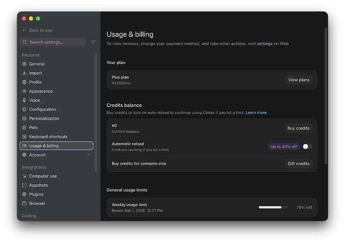Click the Learn more link
This screenshot has width=345, height=243.
click(256, 113)
